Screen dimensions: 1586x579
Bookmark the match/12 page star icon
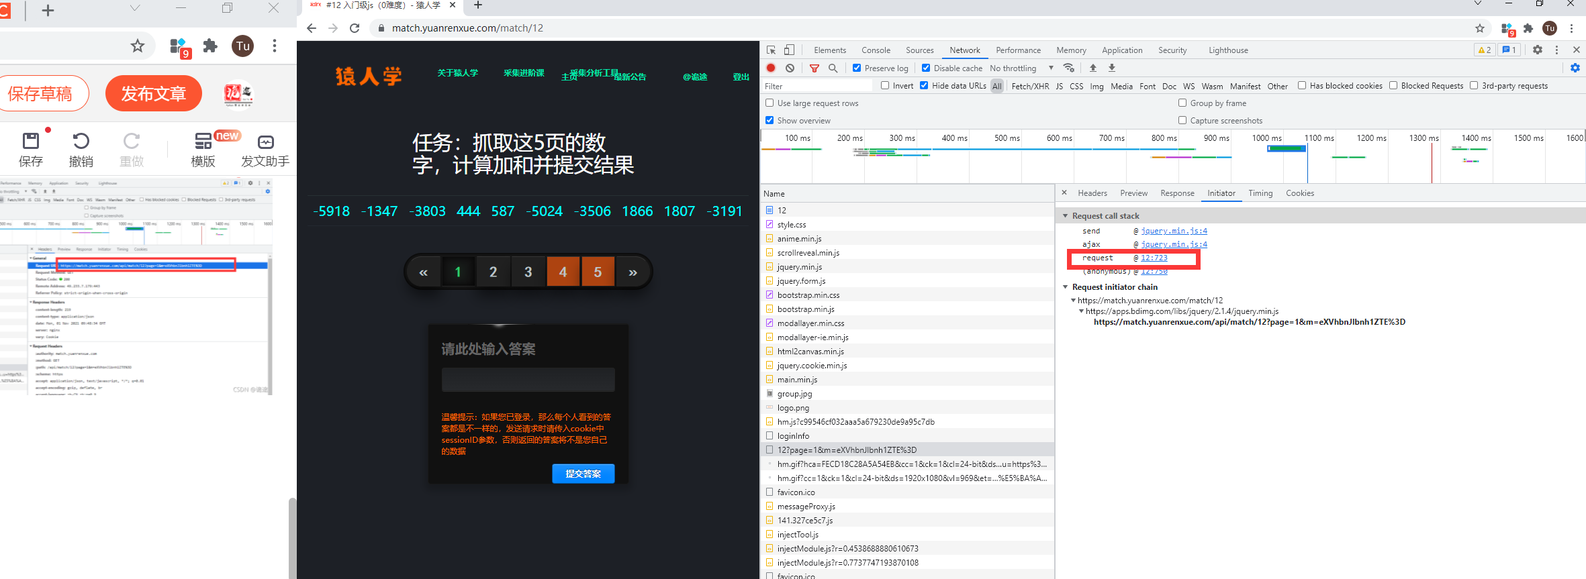pyautogui.click(x=1480, y=28)
